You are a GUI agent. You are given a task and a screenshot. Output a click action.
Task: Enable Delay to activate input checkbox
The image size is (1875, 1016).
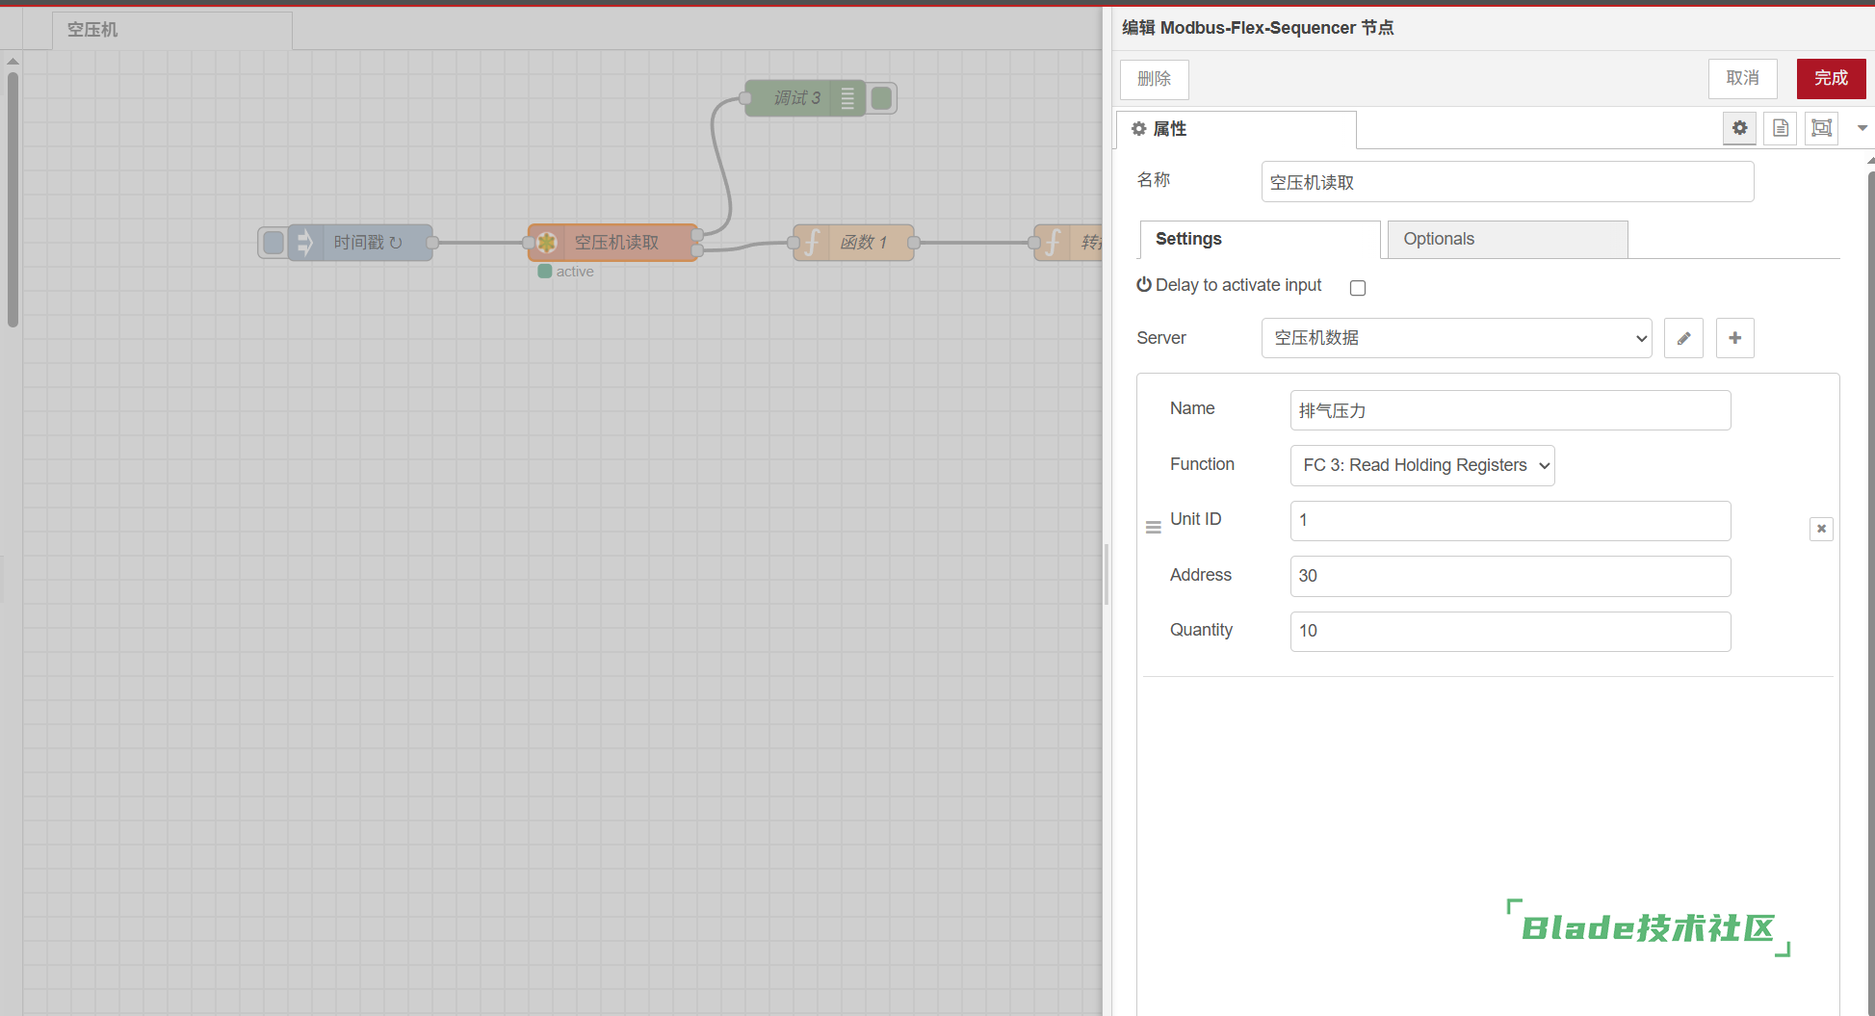pos(1358,288)
